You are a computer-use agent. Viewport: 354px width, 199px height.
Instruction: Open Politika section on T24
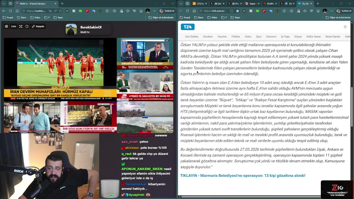click(x=236, y=36)
